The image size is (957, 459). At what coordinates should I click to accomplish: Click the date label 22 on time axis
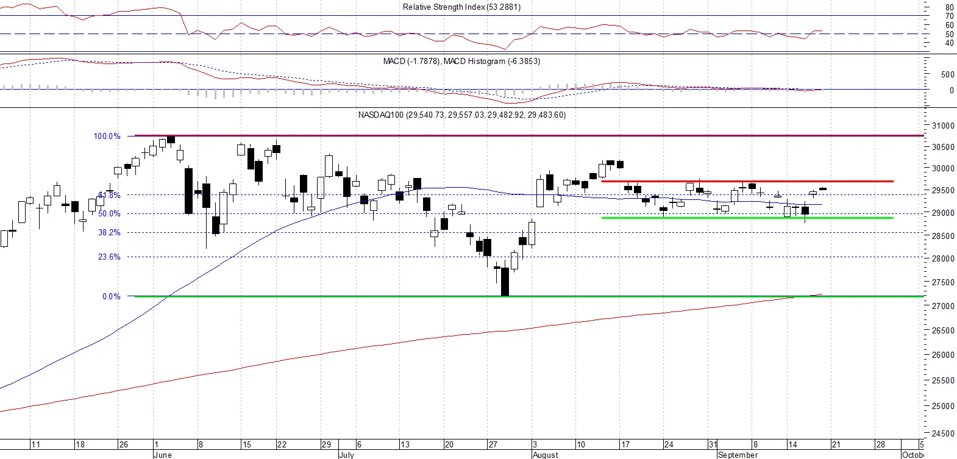click(282, 444)
